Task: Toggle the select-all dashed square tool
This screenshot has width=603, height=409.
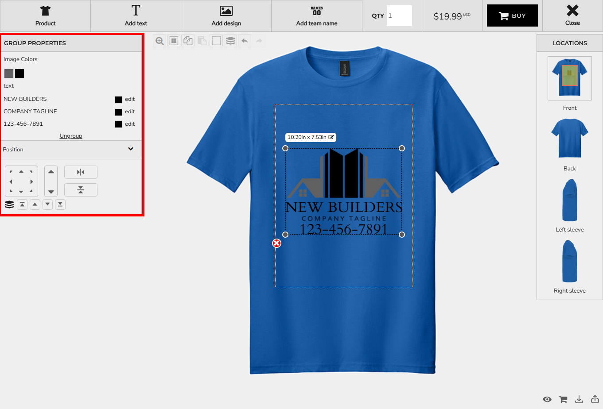Action: point(216,41)
